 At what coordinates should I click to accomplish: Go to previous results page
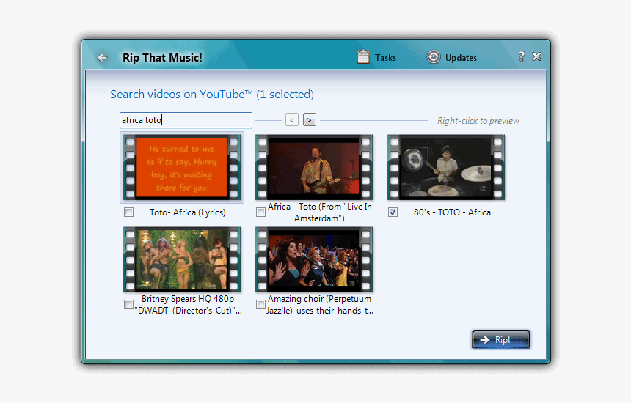click(292, 119)
